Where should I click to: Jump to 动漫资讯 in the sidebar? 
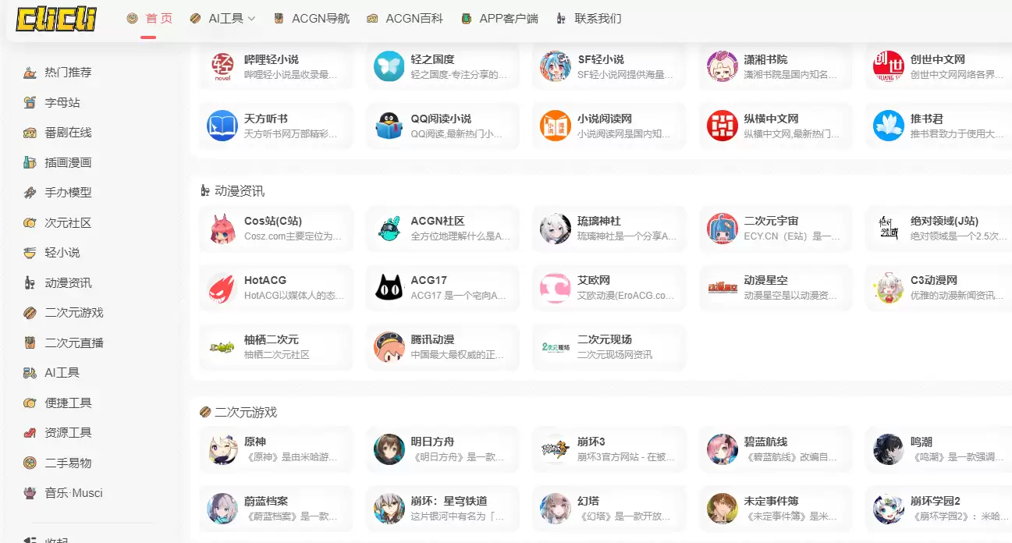(x=68, y=282)
